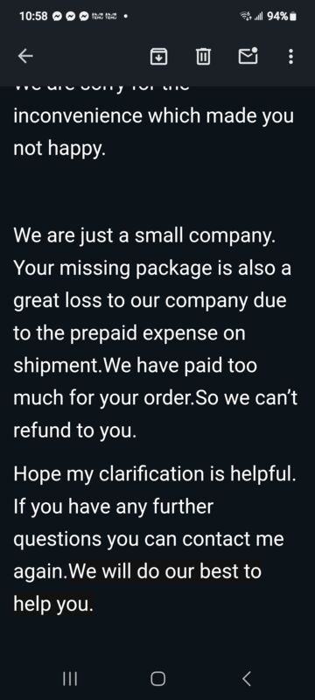315x700 pixels.
Task: Go back using the top-left arrow
Action: point(25,56)
